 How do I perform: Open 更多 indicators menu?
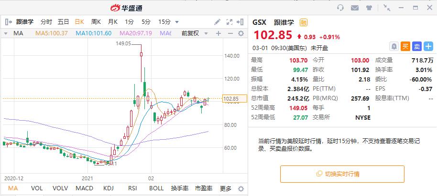(226, 188)
